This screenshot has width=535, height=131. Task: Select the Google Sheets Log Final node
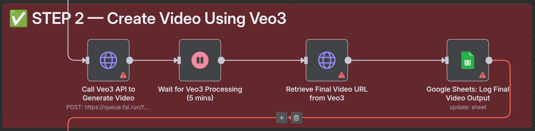click(468, 60)
